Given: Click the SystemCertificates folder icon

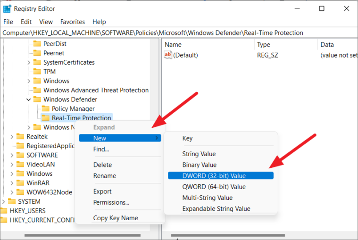Looking at the screenshot, I should click(37, 62).
